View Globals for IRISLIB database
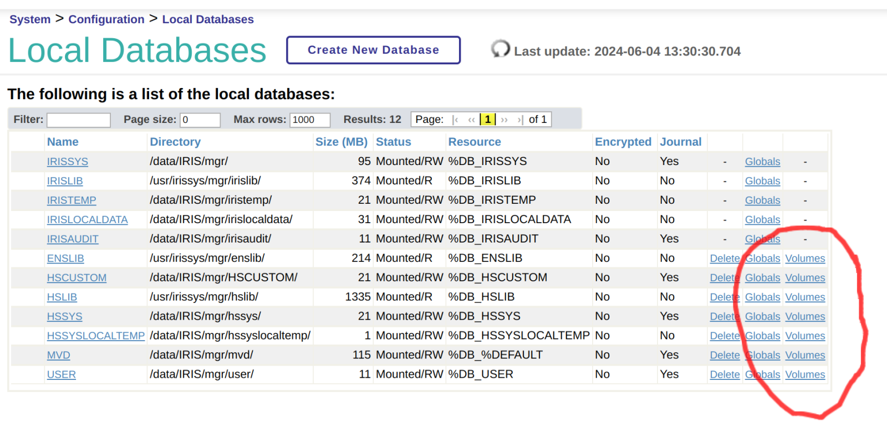The width and height of the screenshot is (887, 422). (x=762, y=181)
